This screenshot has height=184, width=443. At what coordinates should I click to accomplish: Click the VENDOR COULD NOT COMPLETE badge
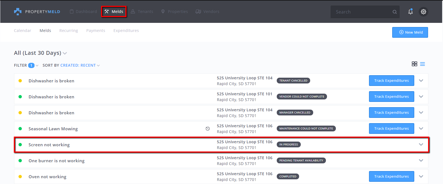point(302,97)
